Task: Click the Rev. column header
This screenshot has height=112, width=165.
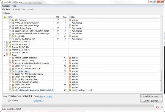Action: click(65, 17)
